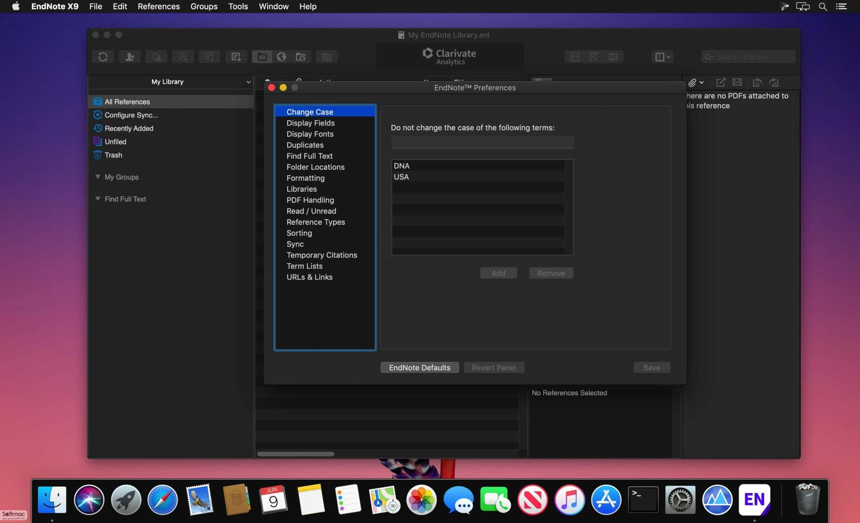Screen dimensions: 860x523
Task: Select Change Case preference panel
Action: [x=325, y=112]
